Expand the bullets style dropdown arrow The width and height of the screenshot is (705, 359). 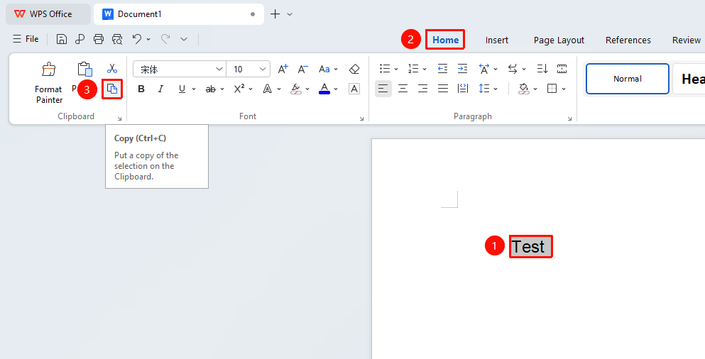pos(396,70)
